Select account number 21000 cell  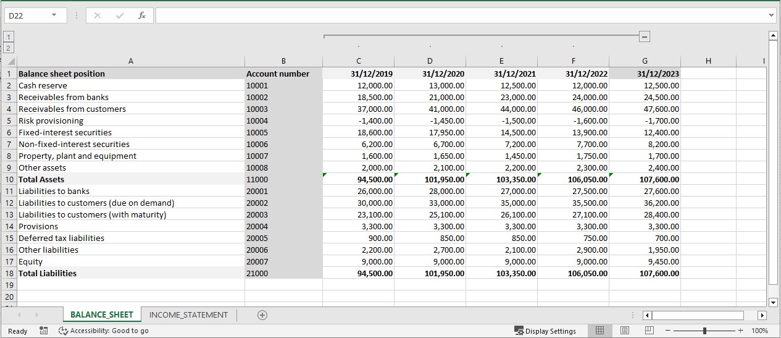[283, 273]
